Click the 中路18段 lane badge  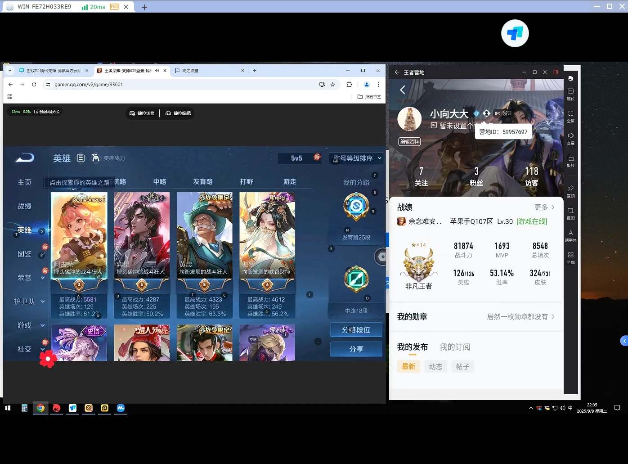[x=356, y=279]
